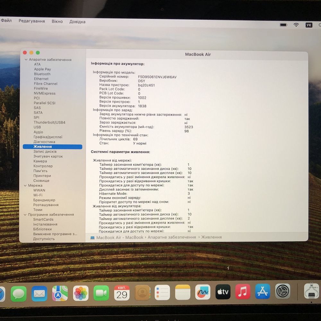Collapse Апаратне забезпечення section
This screenshot has height=321, width=321.
point(26,60)
